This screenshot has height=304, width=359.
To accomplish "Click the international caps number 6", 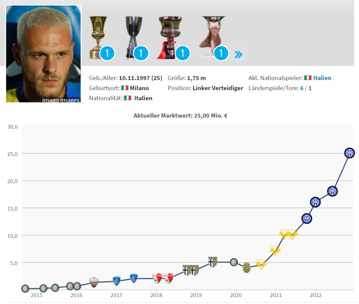I will click(x=302, y=88).
